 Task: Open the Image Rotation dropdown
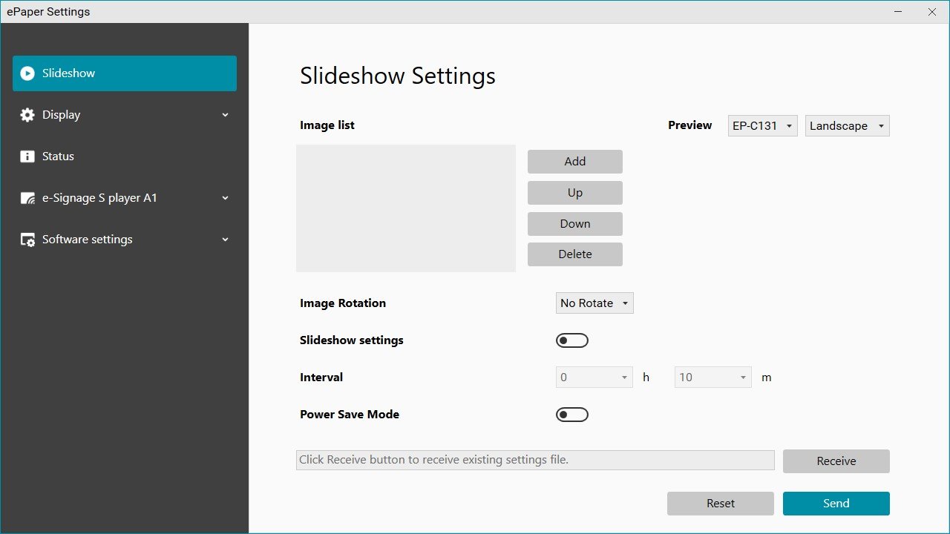tap(594, 303)
